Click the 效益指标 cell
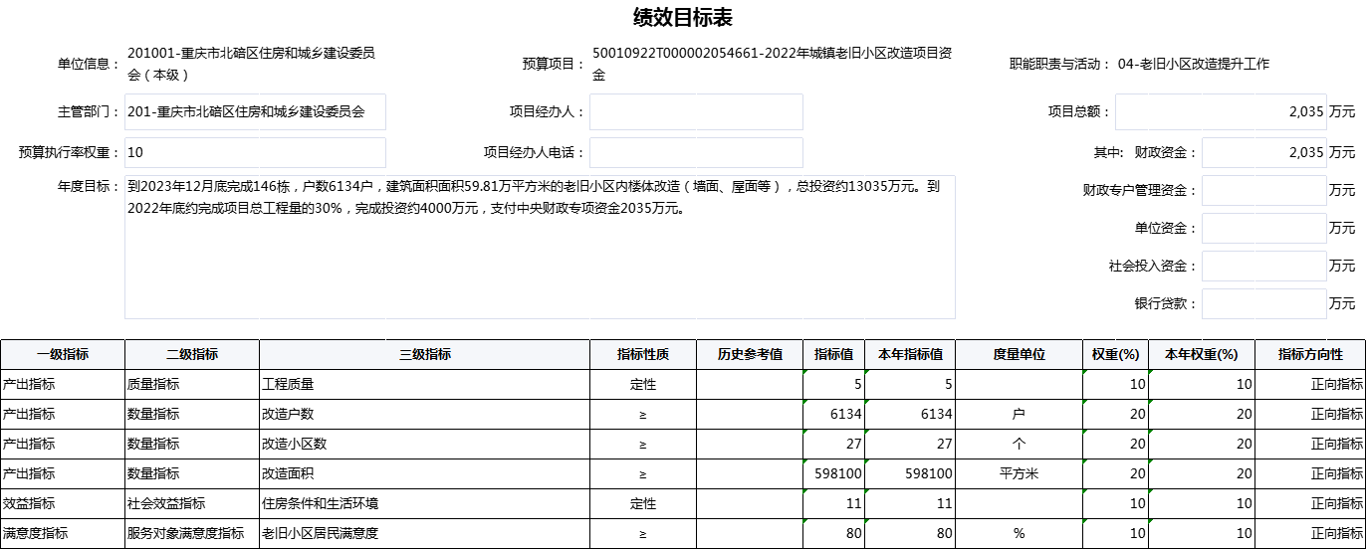This screenshot has height=549, width=1366. click(x=63, y=503)
